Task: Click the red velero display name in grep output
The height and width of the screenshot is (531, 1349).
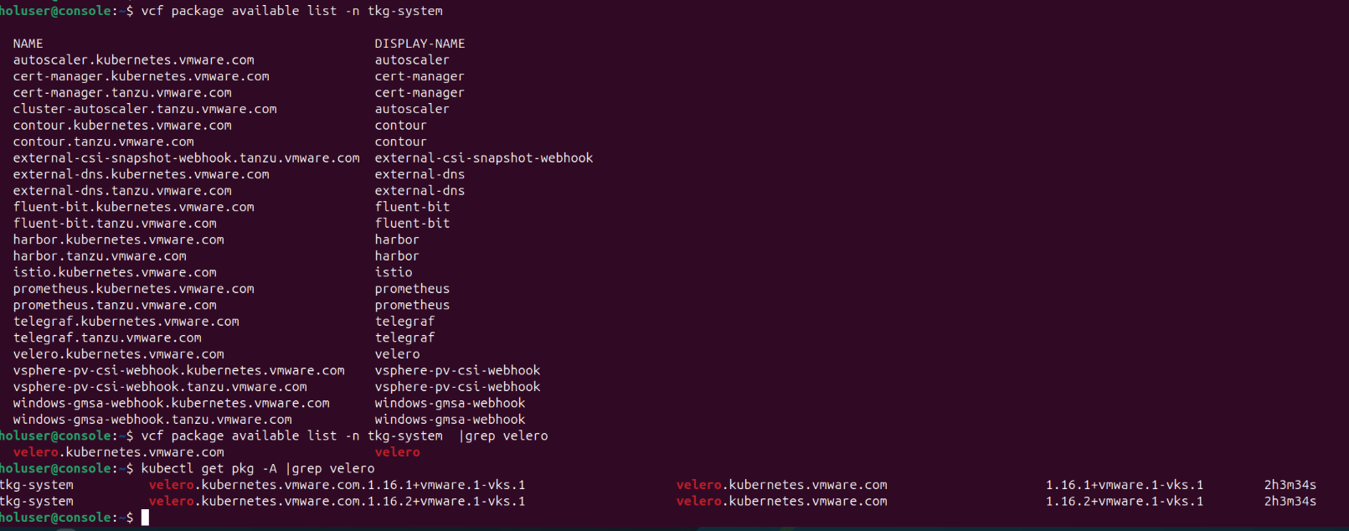Action: [397, 452]
